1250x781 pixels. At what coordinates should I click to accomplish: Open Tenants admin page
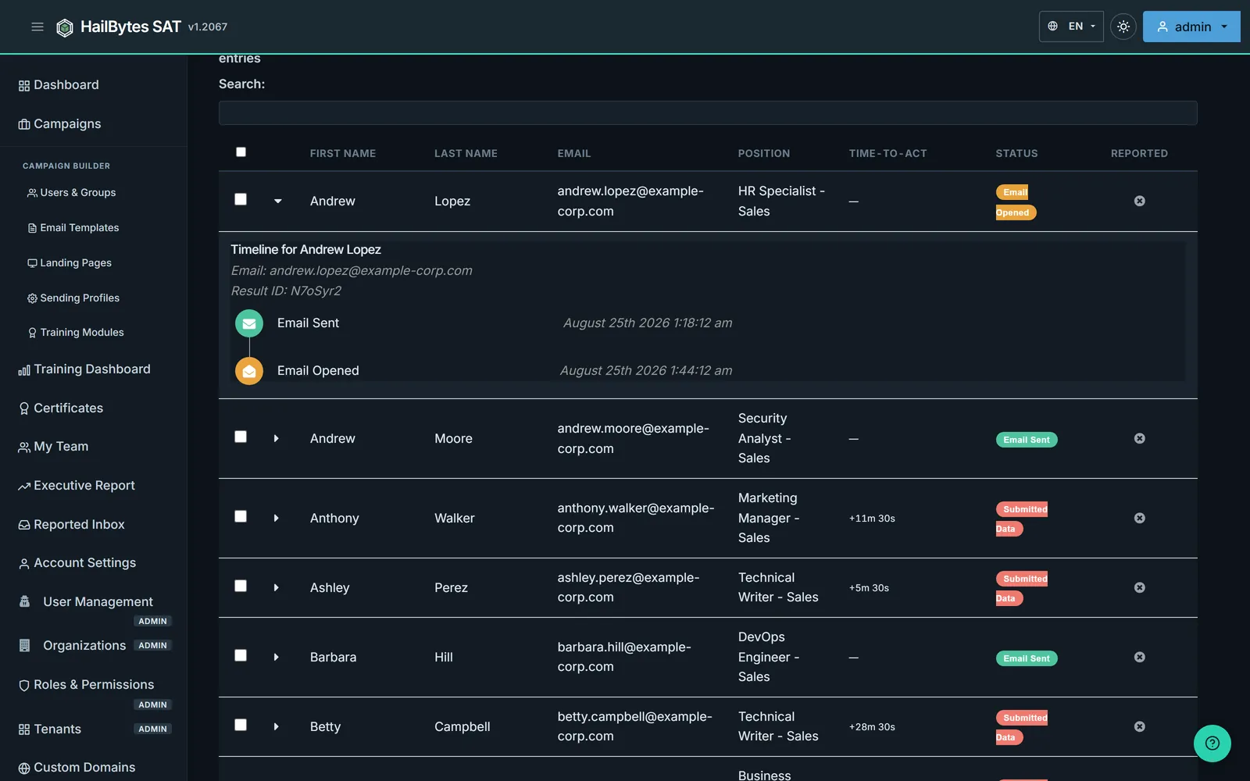tap(49, 729)
